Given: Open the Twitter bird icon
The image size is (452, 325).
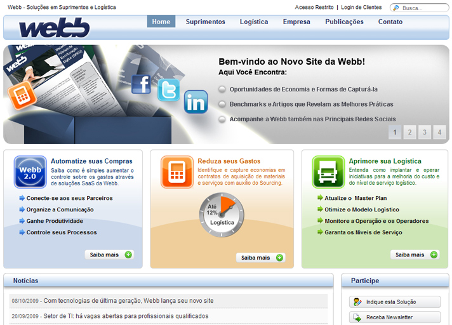Looking at the screenshot, I should tap(169, 90).
